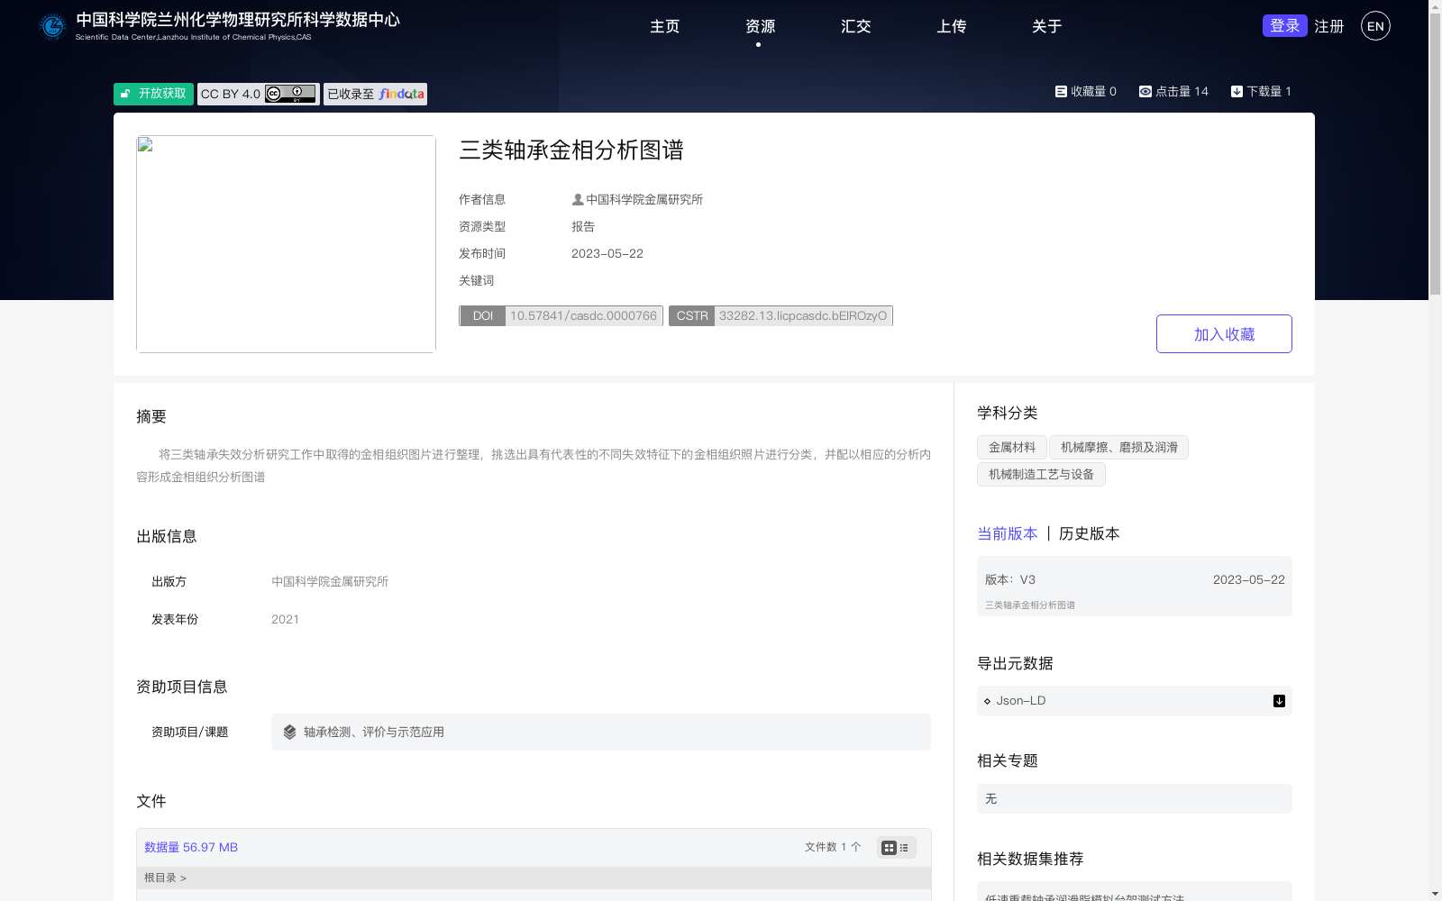Viewport: 1442px width, 901px height.
Task: Click the Creative Commons license badge icon
Action: pos(290,94)
